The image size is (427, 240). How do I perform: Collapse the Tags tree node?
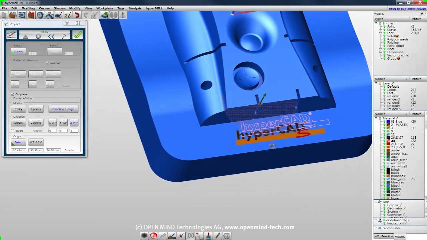(x=376, y=202)
